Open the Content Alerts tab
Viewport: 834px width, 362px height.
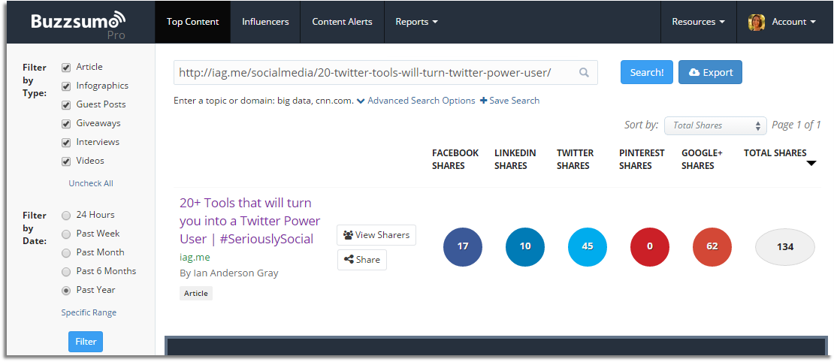pos(342,22)
